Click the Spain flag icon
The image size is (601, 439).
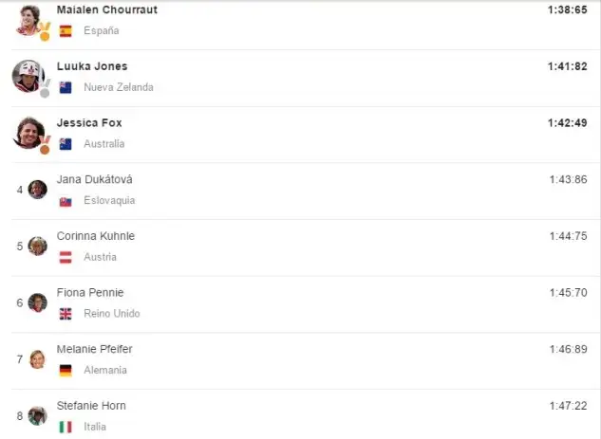(x=66, y=30)
